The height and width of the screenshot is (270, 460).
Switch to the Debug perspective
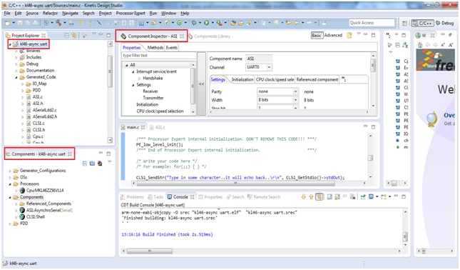(445, 23)
